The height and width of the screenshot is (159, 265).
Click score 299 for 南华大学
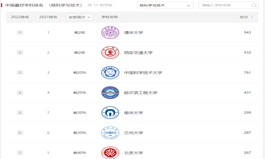pyautogui.click(x=248, y=112)
